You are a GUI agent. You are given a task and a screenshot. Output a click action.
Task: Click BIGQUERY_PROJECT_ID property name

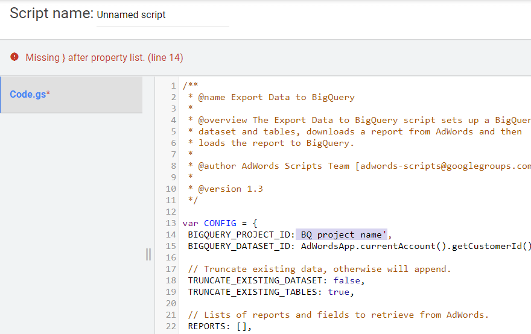(239, 235)
